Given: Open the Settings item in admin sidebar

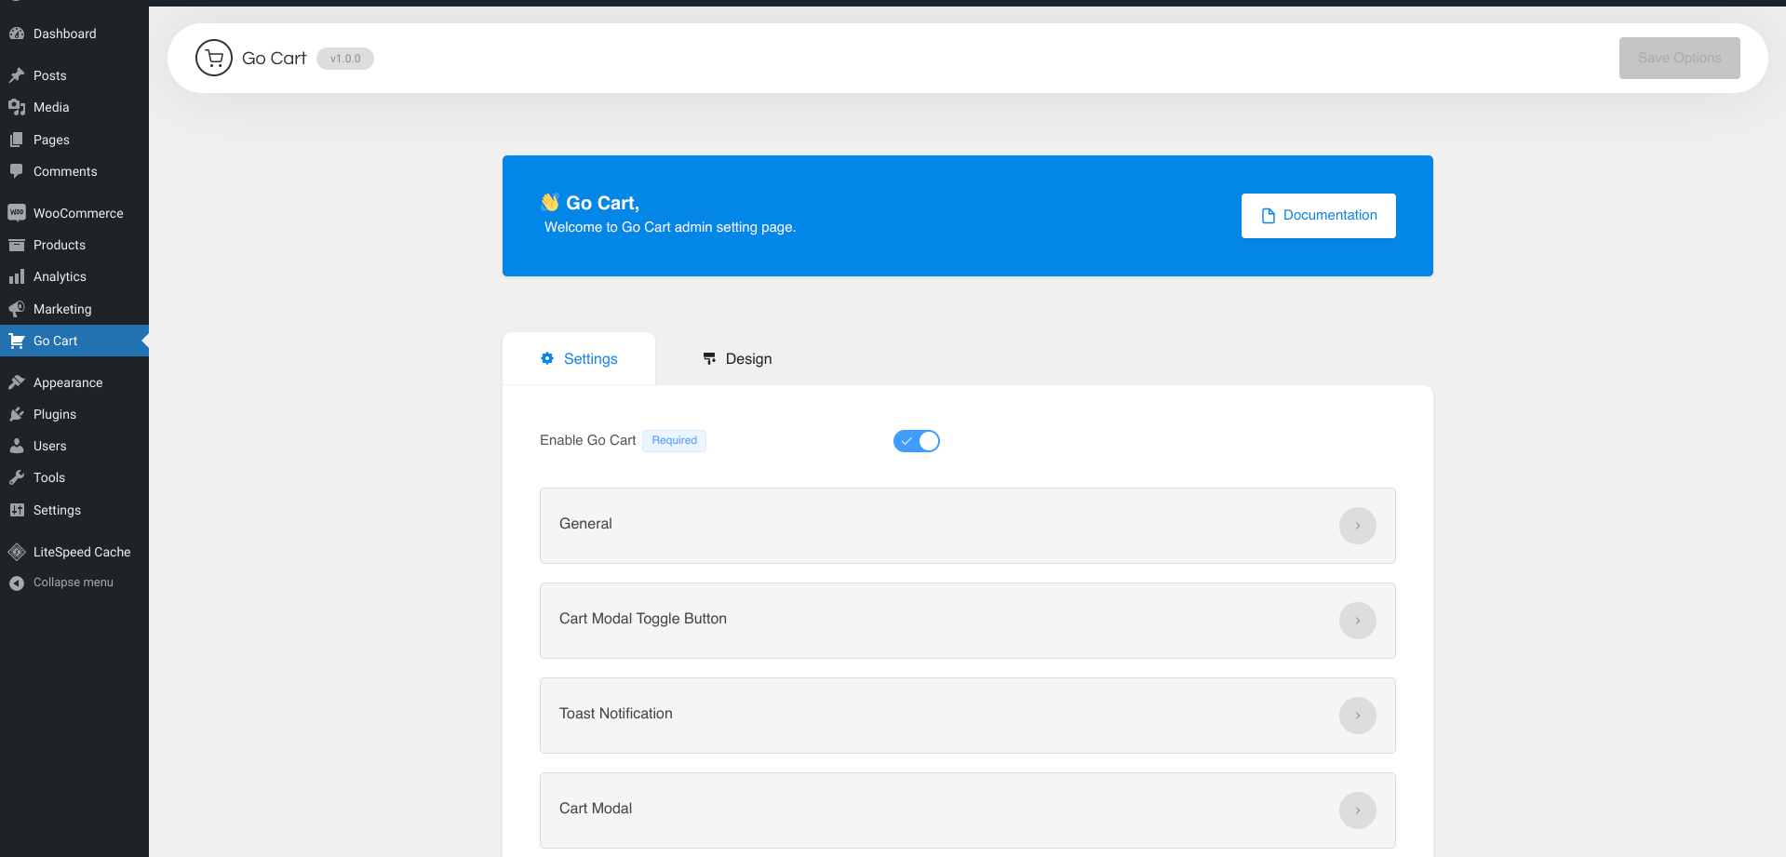Looking at the screenshot, I should pos(74,510).
